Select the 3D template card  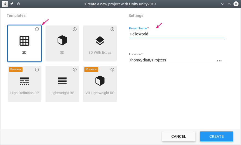pos(62,43)
